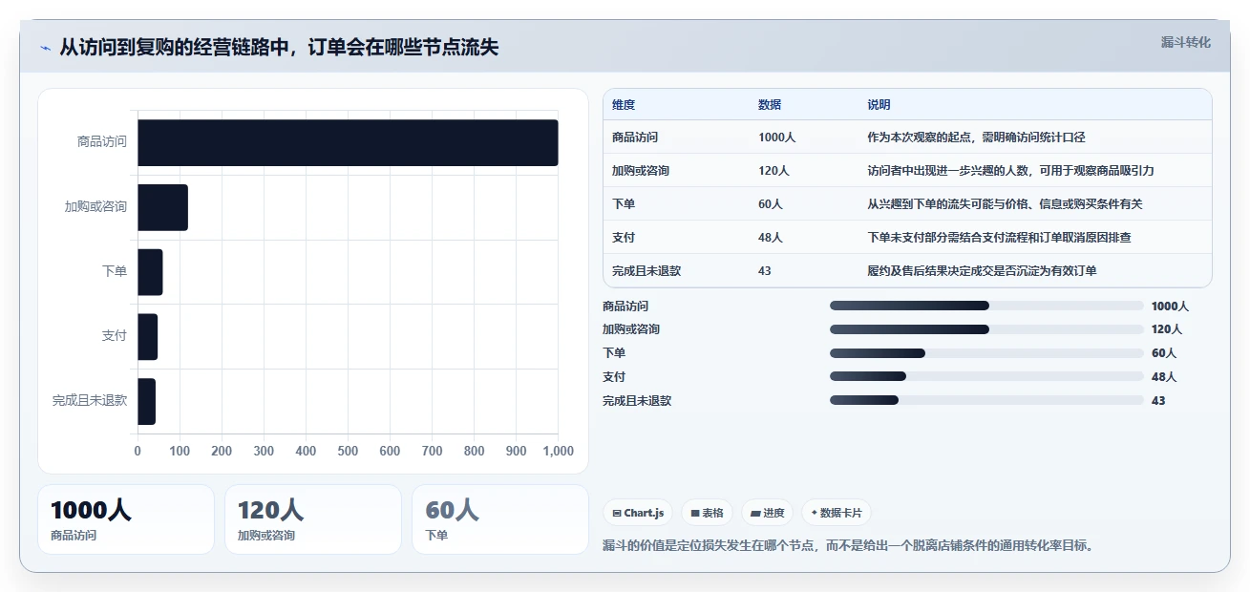Click the 120人 value in the table

[773, 171]
